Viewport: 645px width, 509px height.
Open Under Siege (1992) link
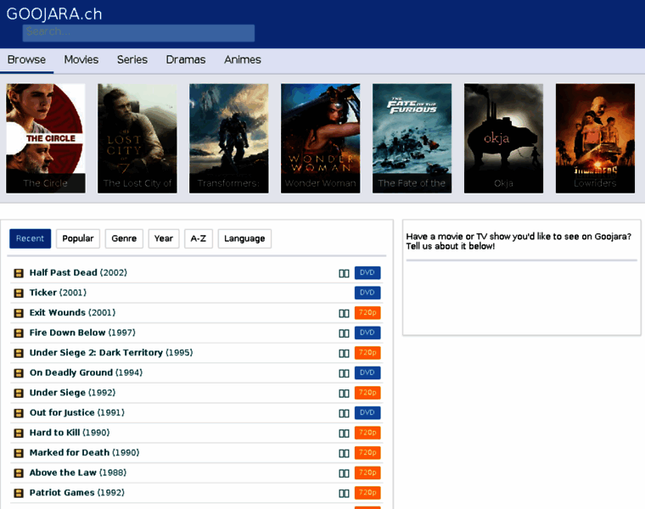click(x=72, y=393)
